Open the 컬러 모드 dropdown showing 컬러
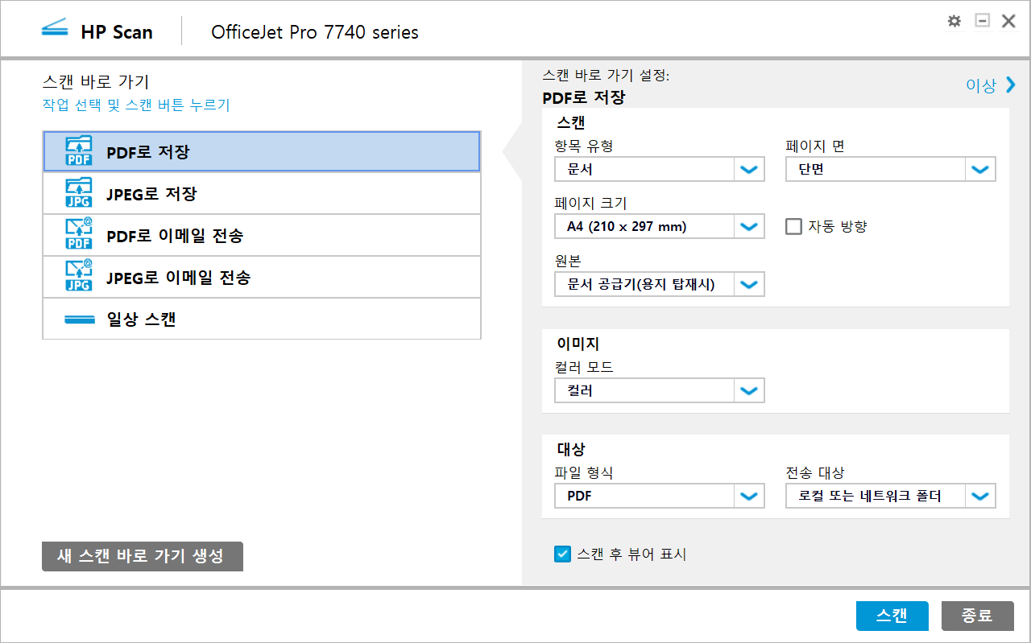 click(x=660, y=390)
